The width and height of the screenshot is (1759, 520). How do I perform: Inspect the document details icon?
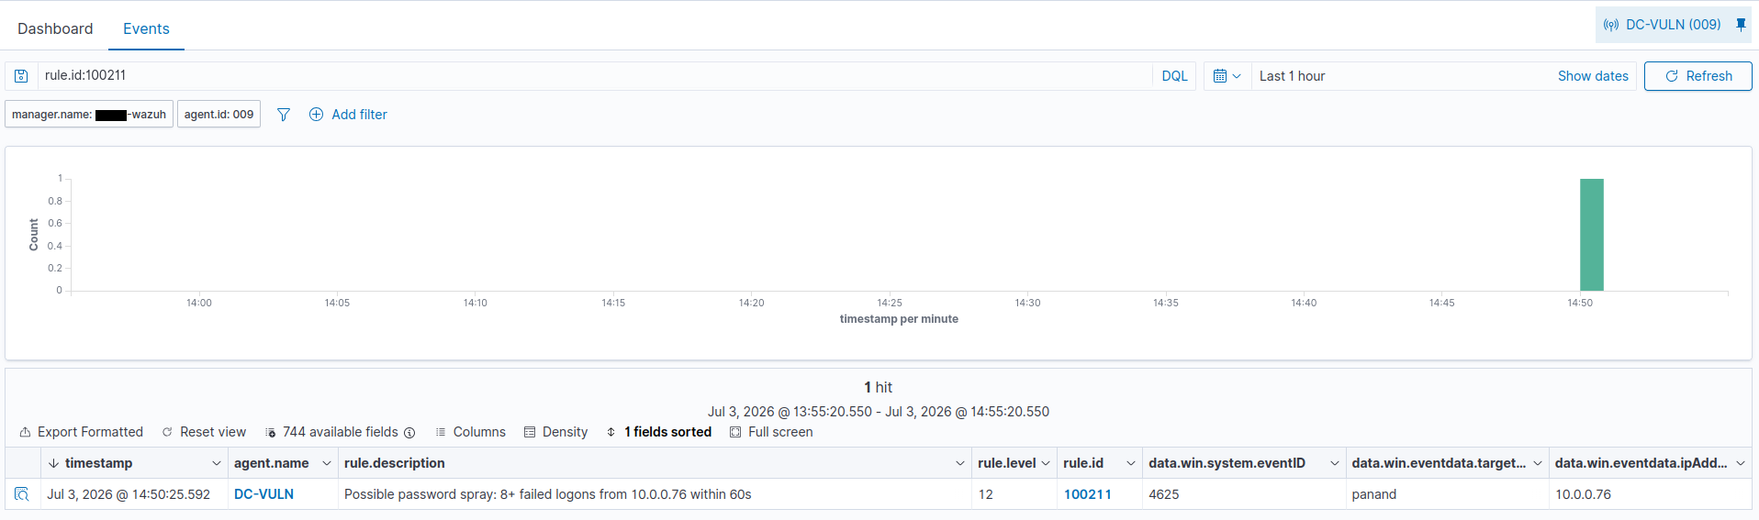click(22, 494)
